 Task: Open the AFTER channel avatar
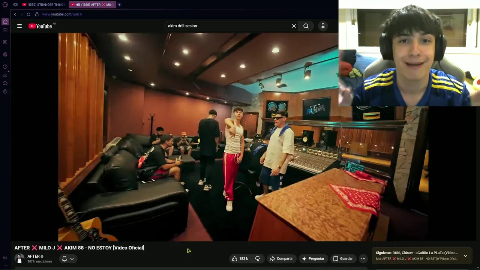pos(19,258)
